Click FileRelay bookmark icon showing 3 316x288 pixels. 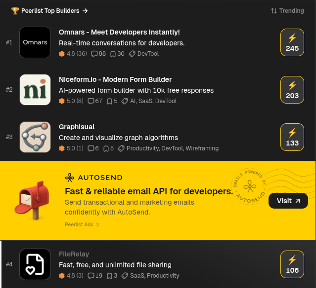109,276
